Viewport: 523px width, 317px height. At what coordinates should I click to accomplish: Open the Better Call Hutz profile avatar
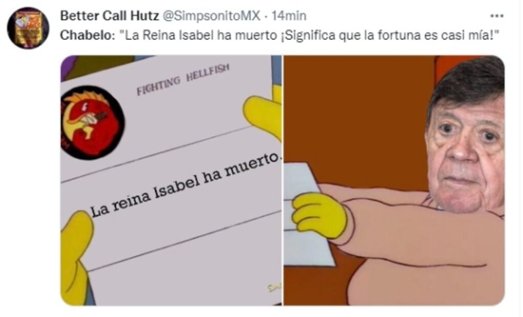[x=28, y=28]
